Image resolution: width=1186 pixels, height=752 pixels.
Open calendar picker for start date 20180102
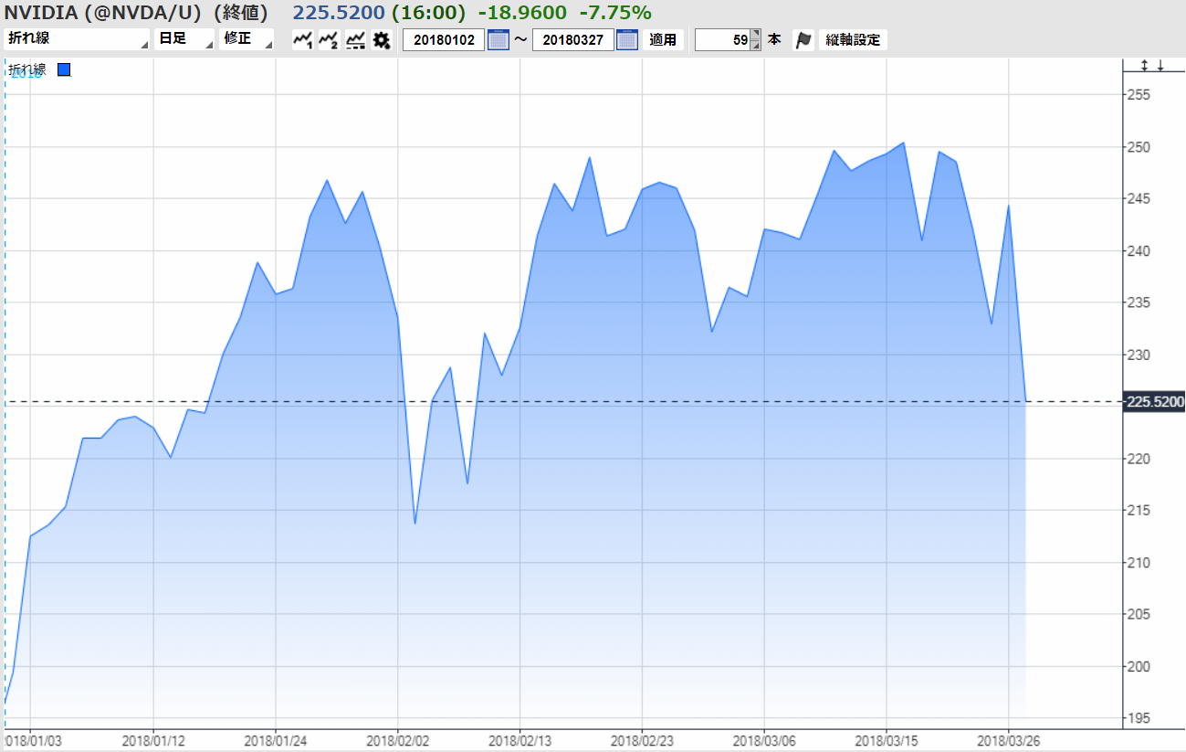point(498,40)
